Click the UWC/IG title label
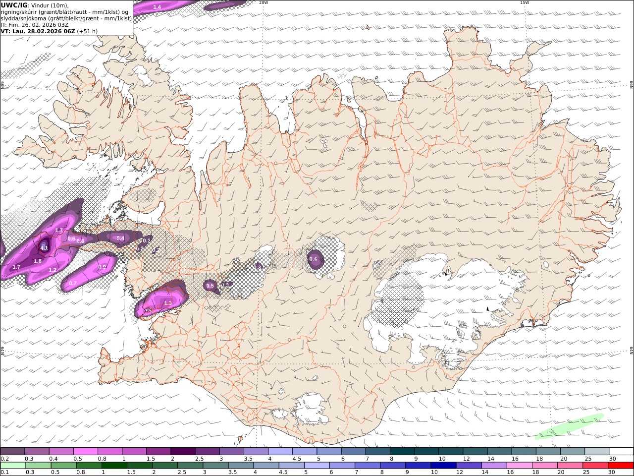 click(14, 5)
